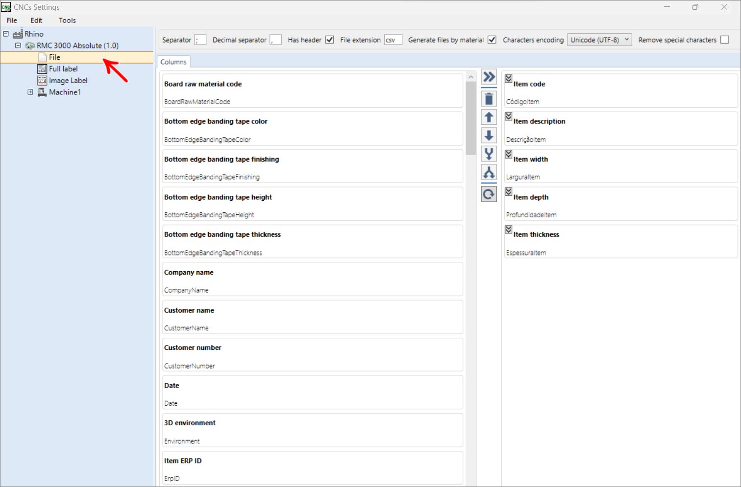Expand the Machine1 tree node

(30, 92)
